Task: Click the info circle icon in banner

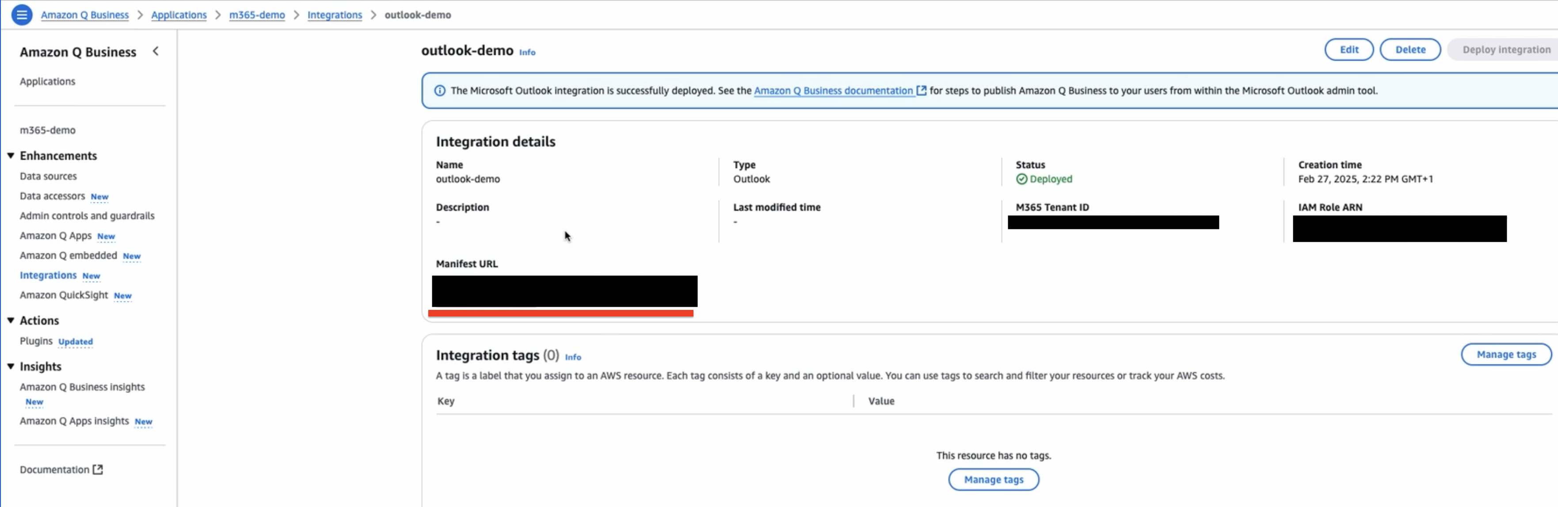Action: coord(440,91)
